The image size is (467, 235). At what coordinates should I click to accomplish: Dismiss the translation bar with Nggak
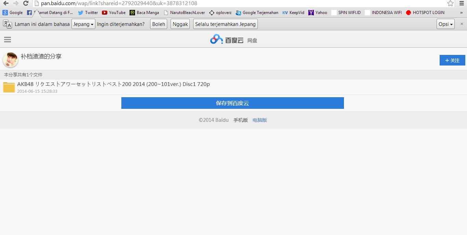click(180, 24)
